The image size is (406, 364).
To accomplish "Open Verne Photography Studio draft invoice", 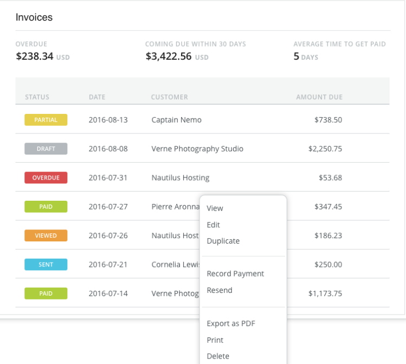I will [197, 149].
